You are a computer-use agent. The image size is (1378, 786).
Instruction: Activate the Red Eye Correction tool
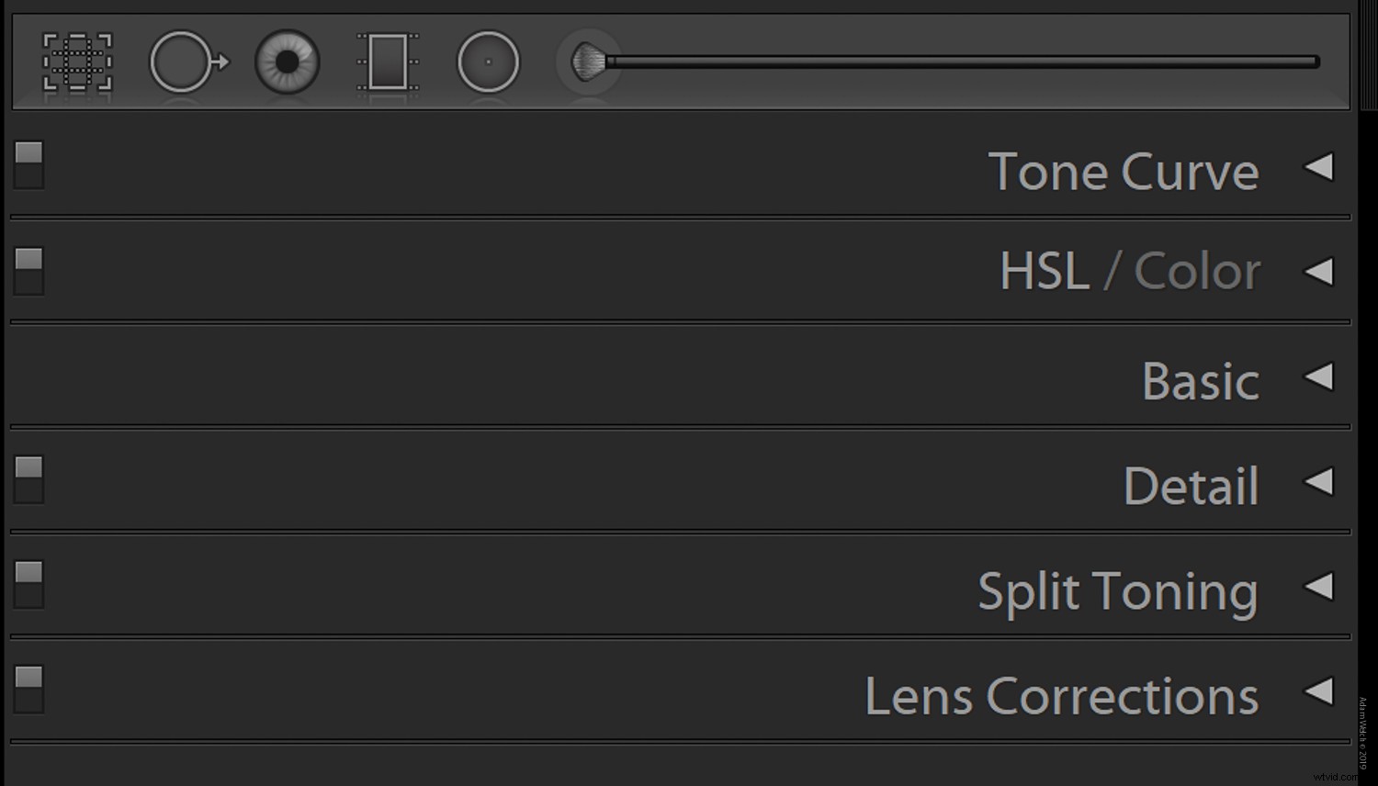287,62
